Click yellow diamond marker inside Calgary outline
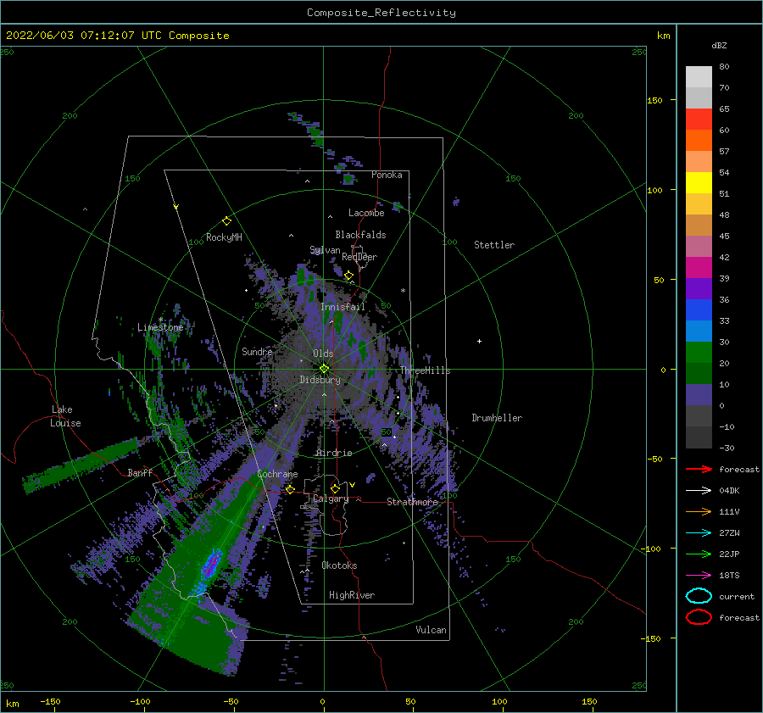 coord(335,488)
